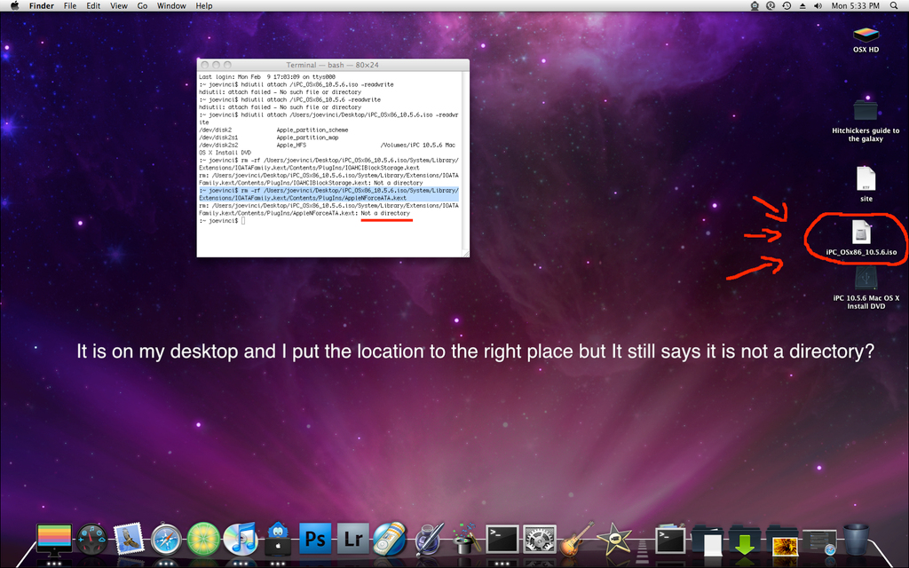The width and height of the screenshot is (909, 568).
Task: Open the Help menu
Action: click(x=204, y=6)
